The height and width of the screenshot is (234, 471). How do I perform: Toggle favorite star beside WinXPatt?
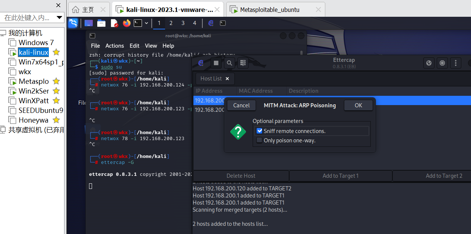56,101
